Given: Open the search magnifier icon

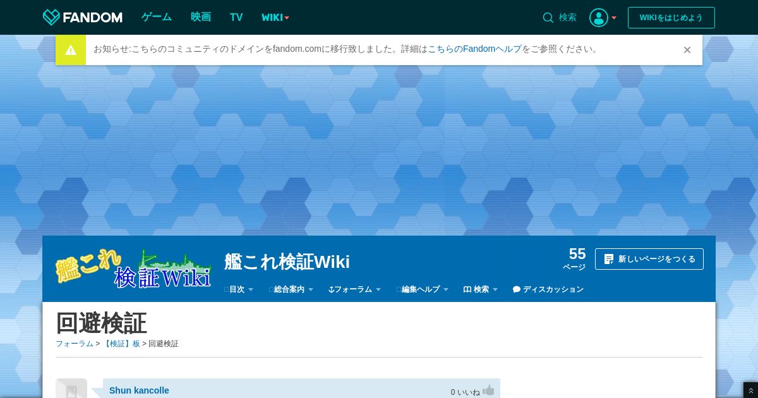Looking at the screenshot, I should [548, 18].
